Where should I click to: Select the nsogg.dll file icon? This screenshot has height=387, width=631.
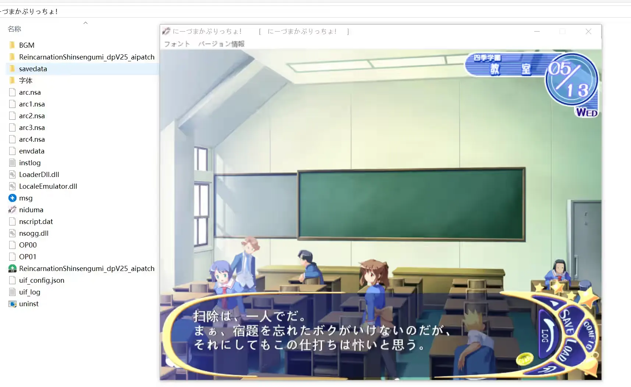click(12, 233)
